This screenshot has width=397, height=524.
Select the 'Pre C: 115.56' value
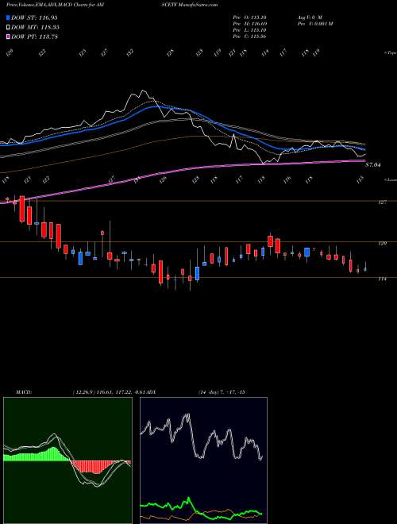tap(249, 37)
